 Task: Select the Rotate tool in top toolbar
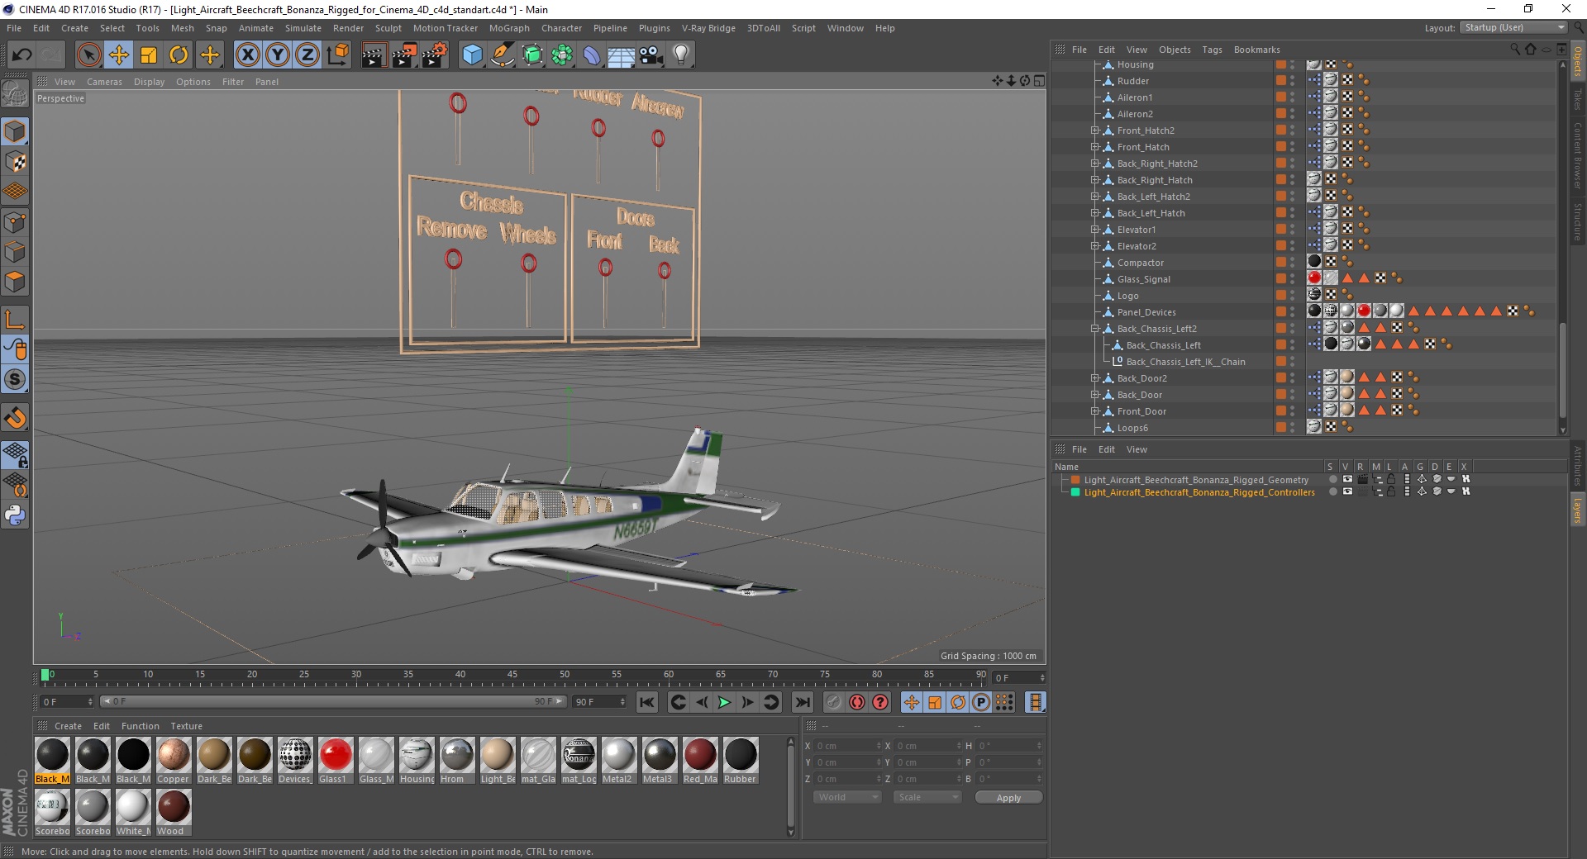(179, 55)
